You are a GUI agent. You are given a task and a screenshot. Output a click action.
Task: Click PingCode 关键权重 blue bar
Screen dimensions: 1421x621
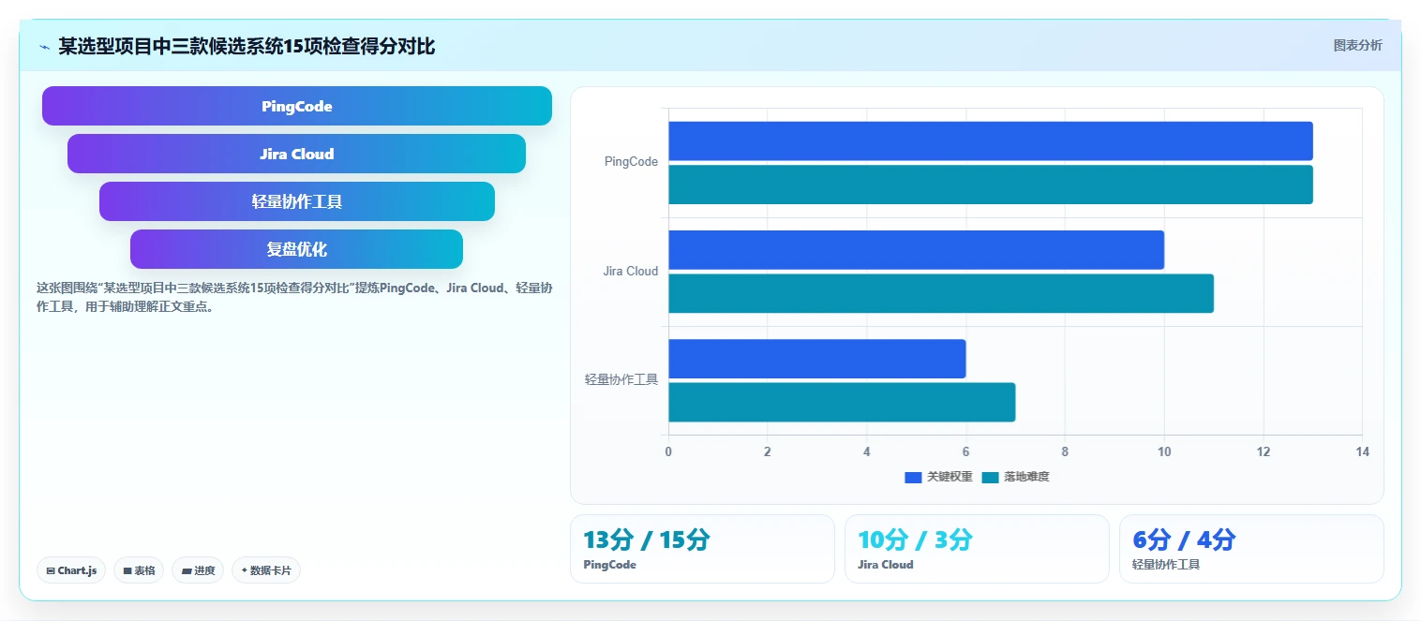(x=991, y=140)
